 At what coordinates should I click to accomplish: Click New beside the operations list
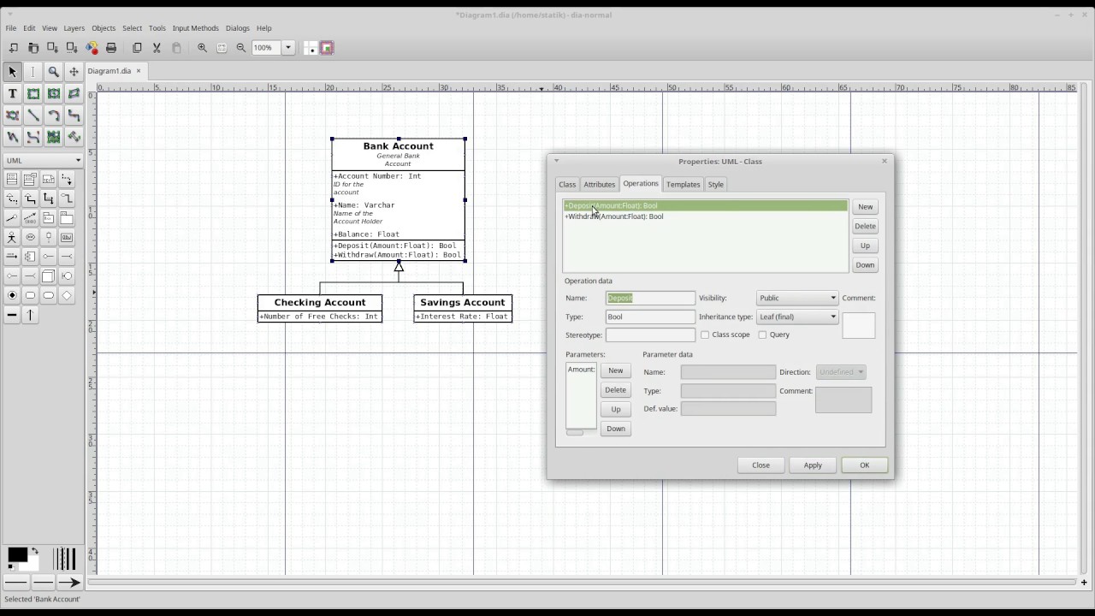click(865, 207)
